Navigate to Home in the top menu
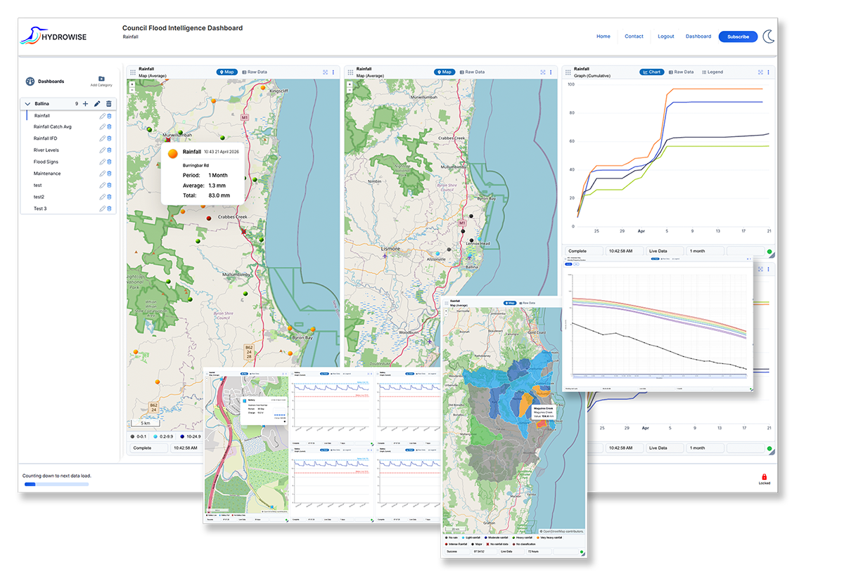 (603, 36)
